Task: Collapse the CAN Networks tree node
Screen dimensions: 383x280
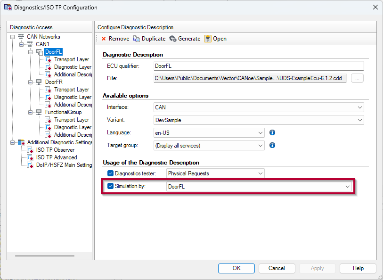Action: (12, 37)
